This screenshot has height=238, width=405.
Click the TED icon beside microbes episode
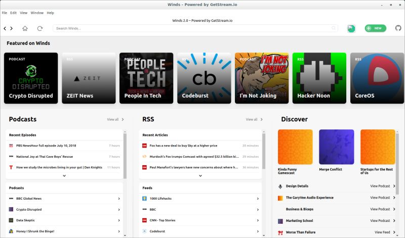point(11,167)
